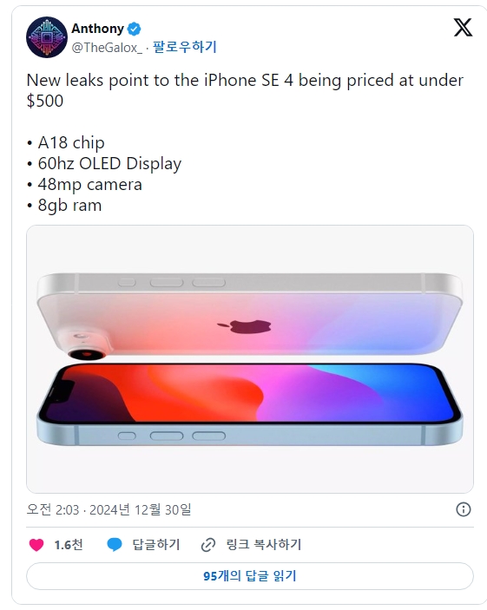Click the 1.6천 like count
The height and width of the screenshot is (610, 487).
tap(69, 545)
